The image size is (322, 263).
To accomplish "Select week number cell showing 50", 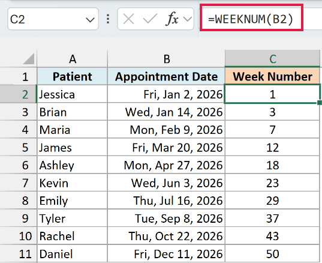I will (x=272, y=253).
